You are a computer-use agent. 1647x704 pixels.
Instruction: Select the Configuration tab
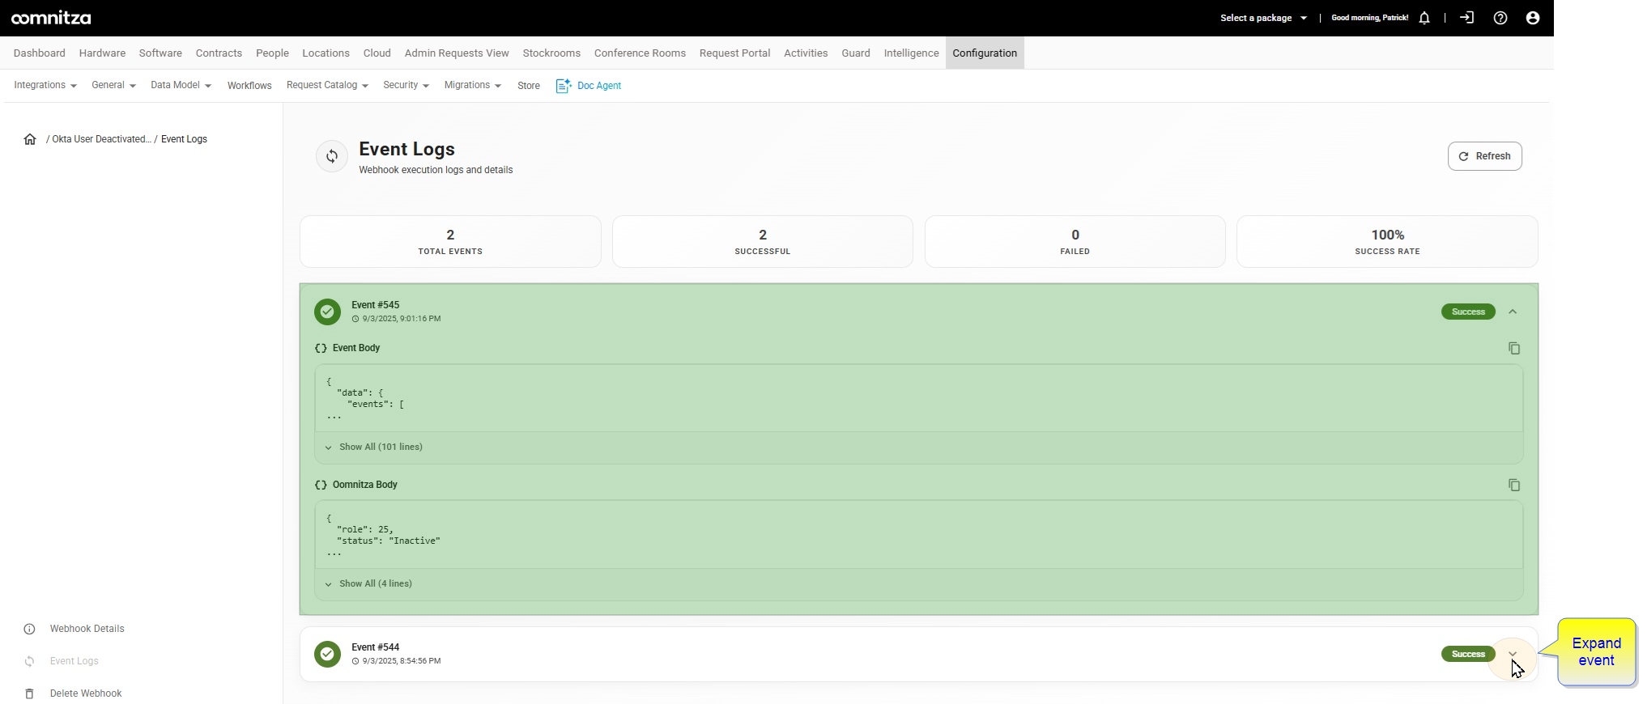click(x=985, y=53)
